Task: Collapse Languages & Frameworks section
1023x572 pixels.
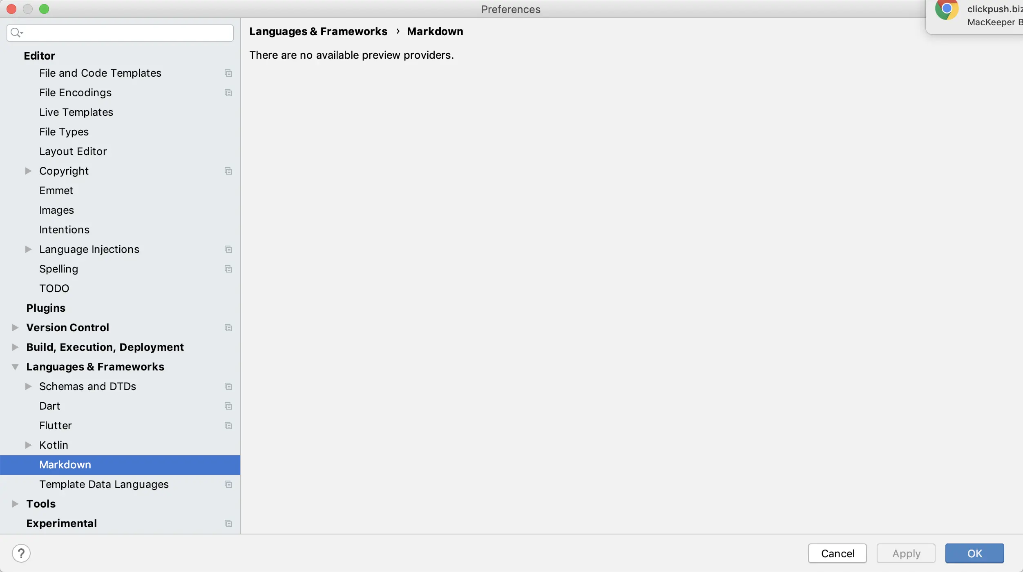Action: tap(15, 367)
